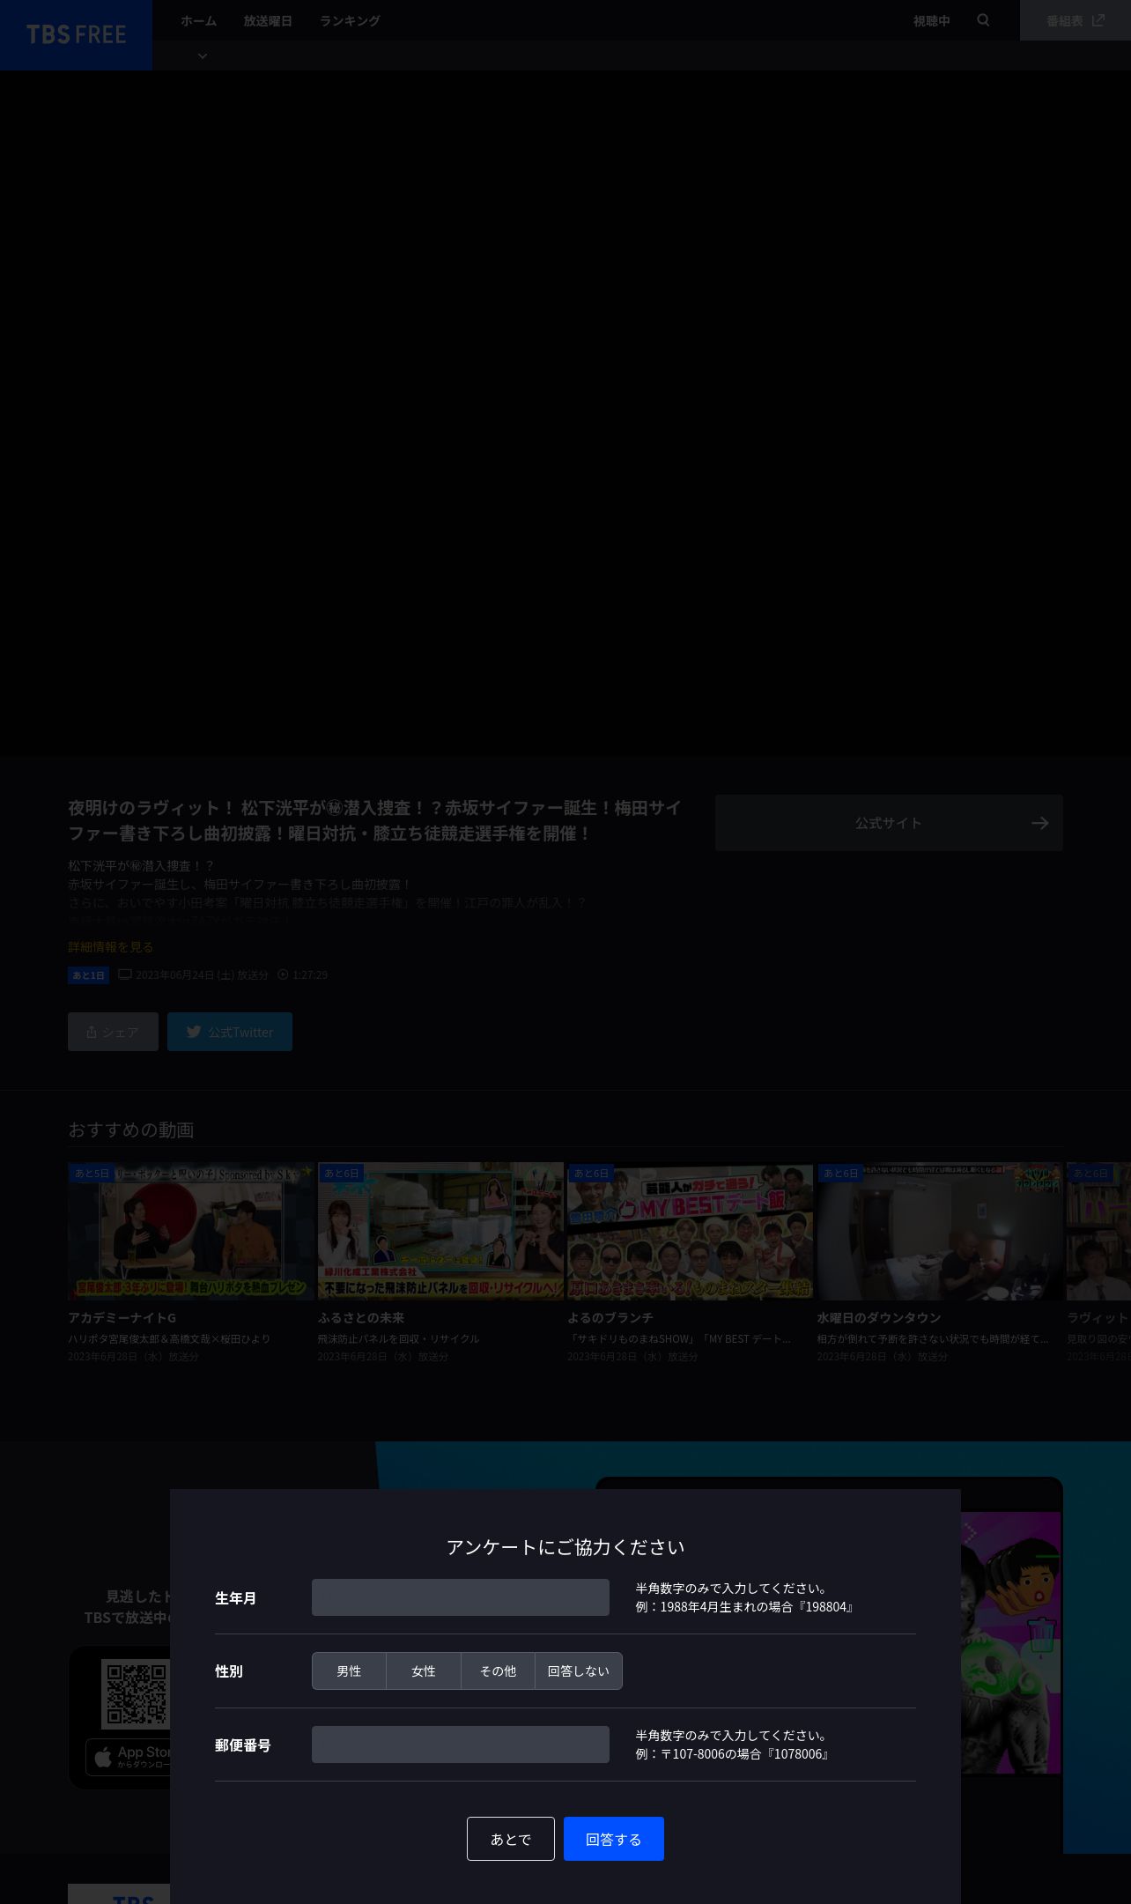This screenshot has height=1904, width=1131.
Task: Open the 番組表 program guide
Action: 1076,20
